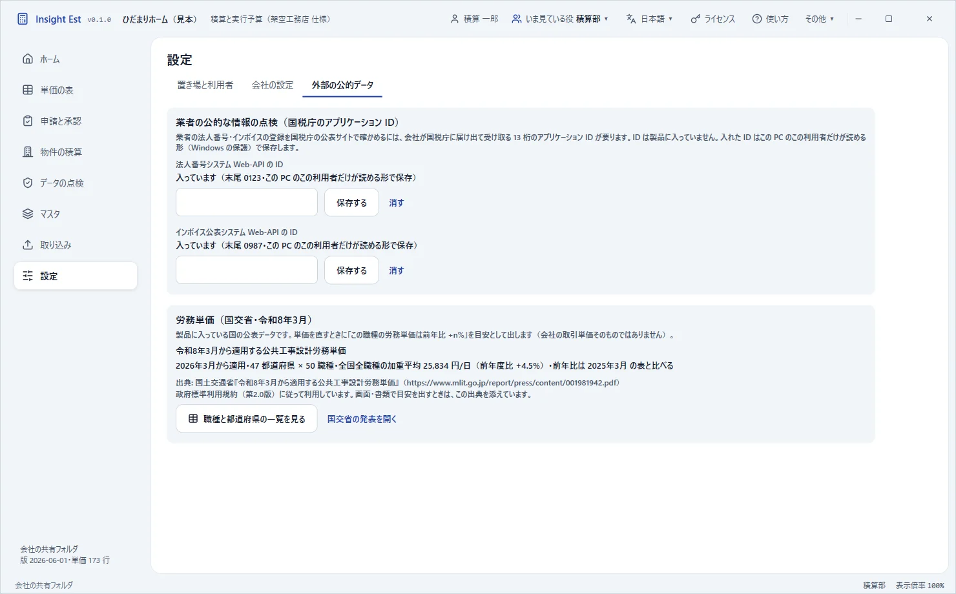Screen dimensions: 956x594
Task: Click the building icon beside 物件の積算
Action: coord(28,152)
